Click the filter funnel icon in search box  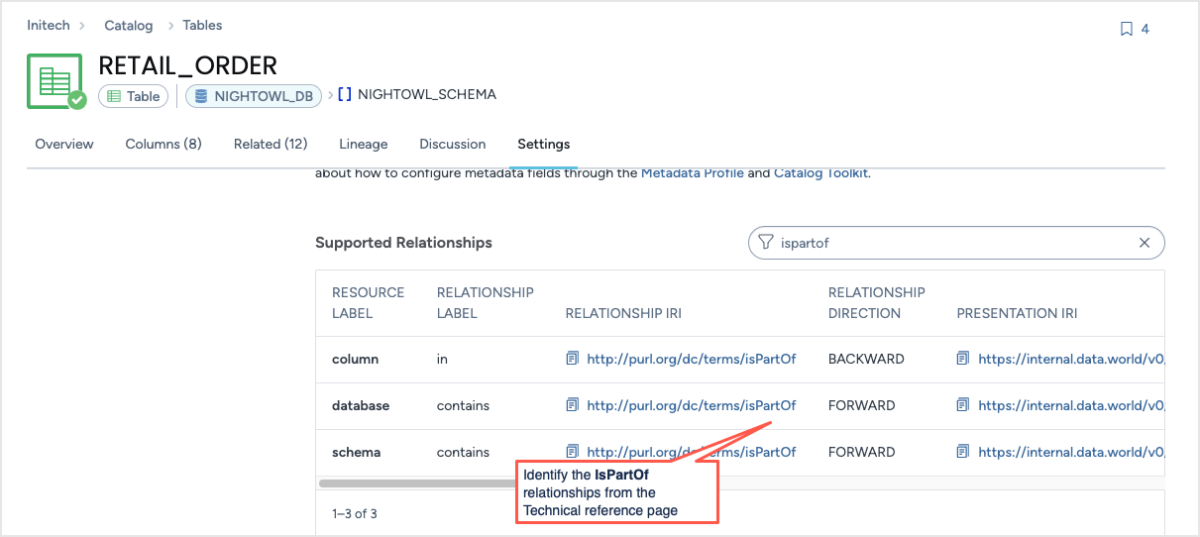point(766,243)
